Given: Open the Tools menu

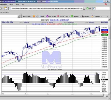Looking at the screenshot, I should click(17, 4).
